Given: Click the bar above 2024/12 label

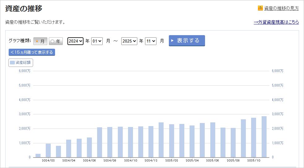Looking at the screenshot, I should coord(151,142).
